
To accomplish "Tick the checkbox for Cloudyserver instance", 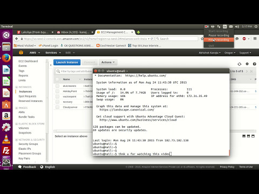I will pyautogui.click(x=57, y=107).
